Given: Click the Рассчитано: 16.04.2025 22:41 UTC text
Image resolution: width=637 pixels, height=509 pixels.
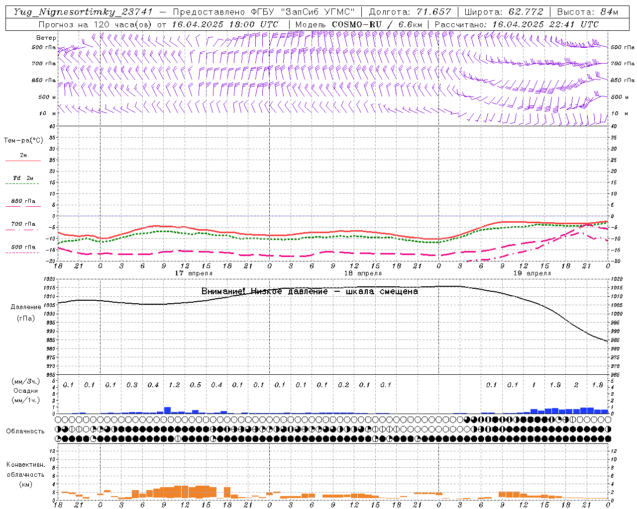Looking at the screenshot, I should pyautogui.click(x=517, y=24).
